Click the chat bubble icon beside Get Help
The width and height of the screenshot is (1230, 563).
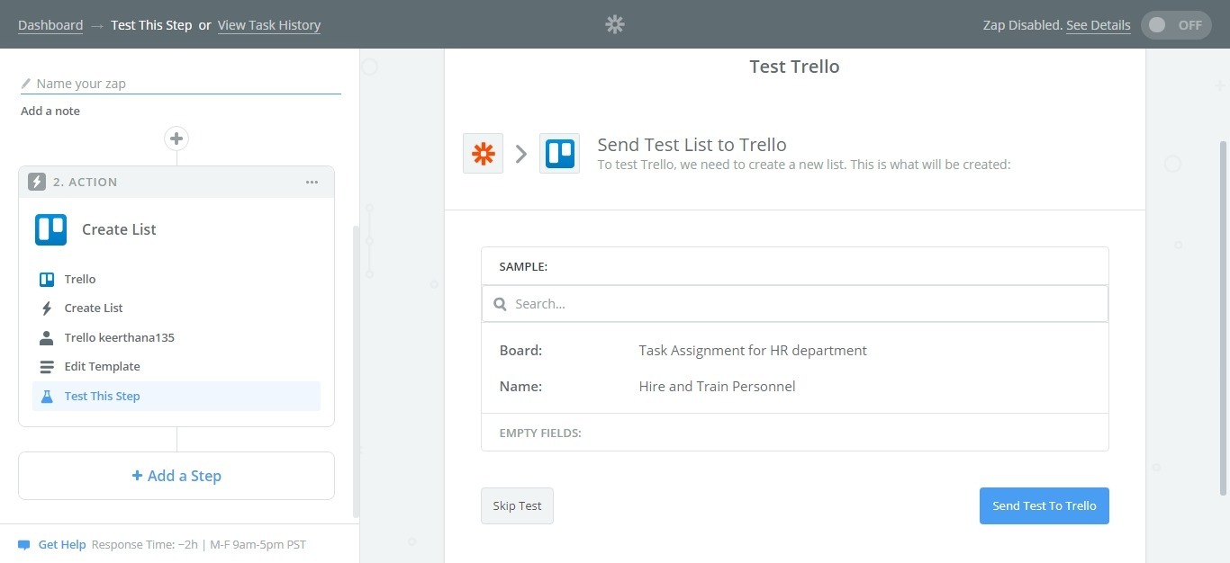(x=24, y=545)
